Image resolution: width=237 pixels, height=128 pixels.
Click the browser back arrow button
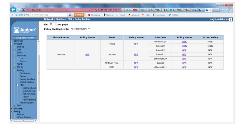tap(13, 10)
